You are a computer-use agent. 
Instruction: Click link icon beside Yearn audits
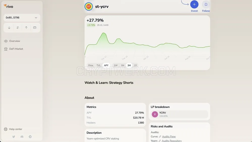pos(160,141)
